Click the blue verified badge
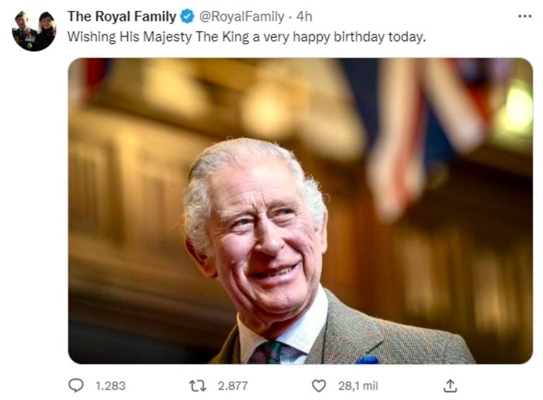 click(x=186, y=17)
